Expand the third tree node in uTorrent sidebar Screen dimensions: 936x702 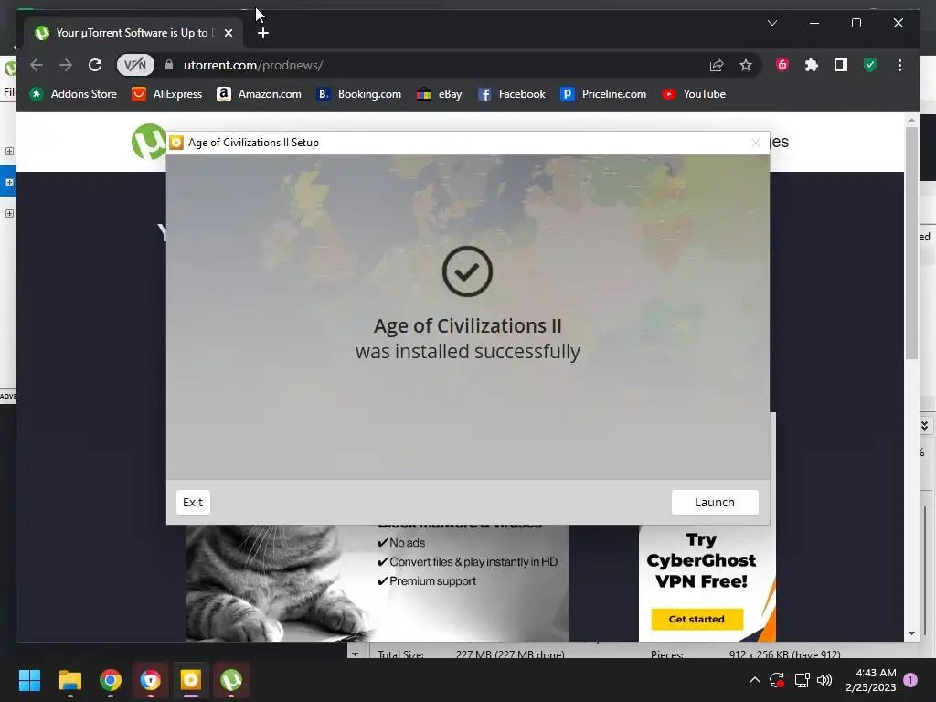(x=9, y=213)
